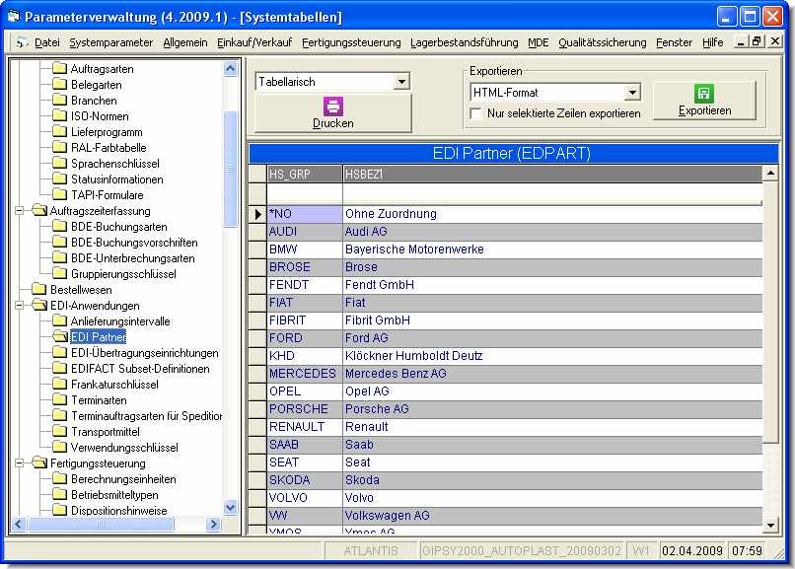Click the HSBEZ1 column header

pyautogui.click(x=552, y=174)
